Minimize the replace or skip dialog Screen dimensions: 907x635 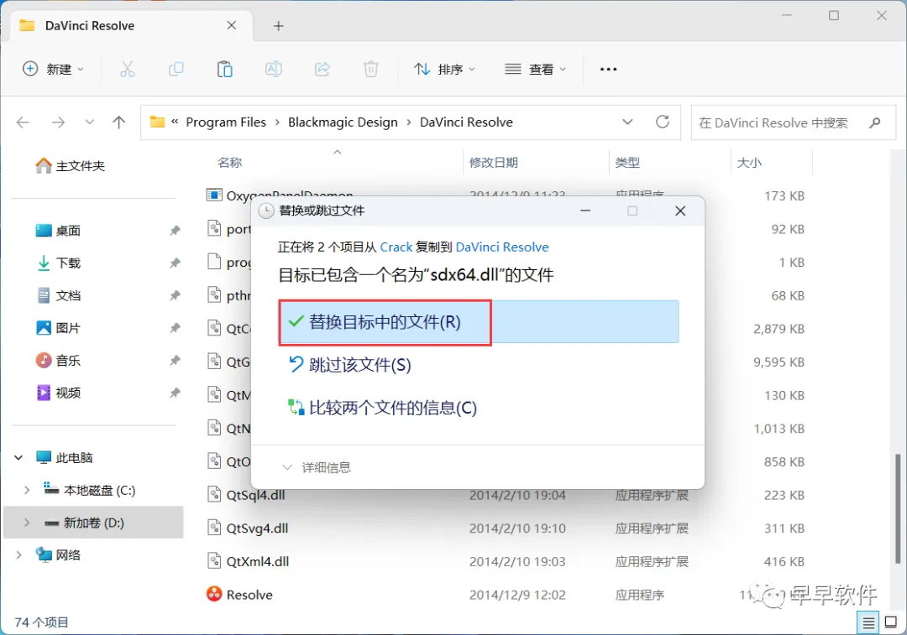pyautogui.click(x=585, y=211)
